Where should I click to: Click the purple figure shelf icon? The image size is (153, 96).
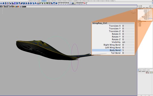[70, 3]
